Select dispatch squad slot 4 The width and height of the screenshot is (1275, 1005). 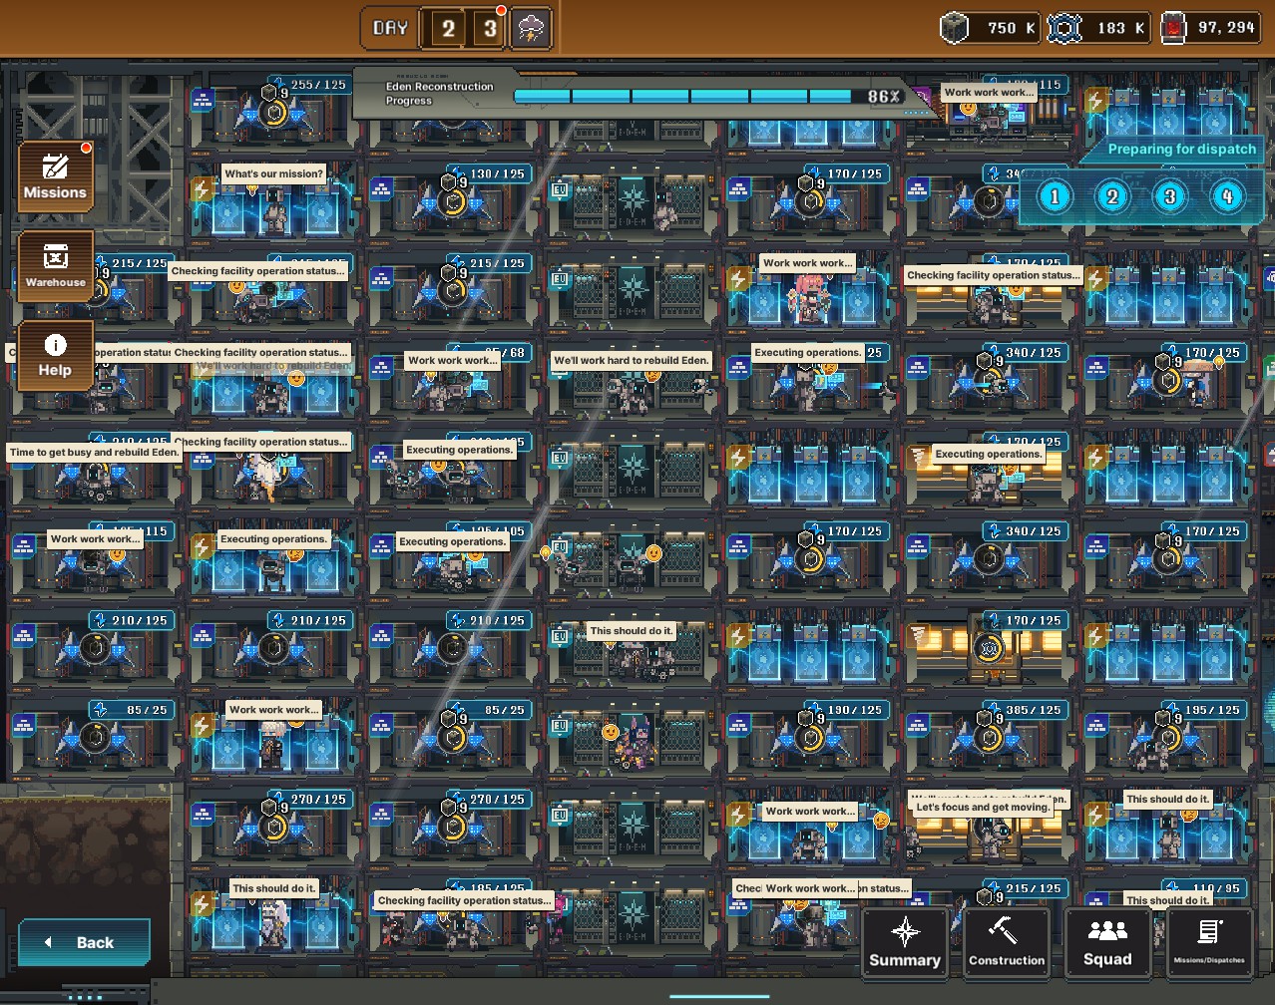1228,196
